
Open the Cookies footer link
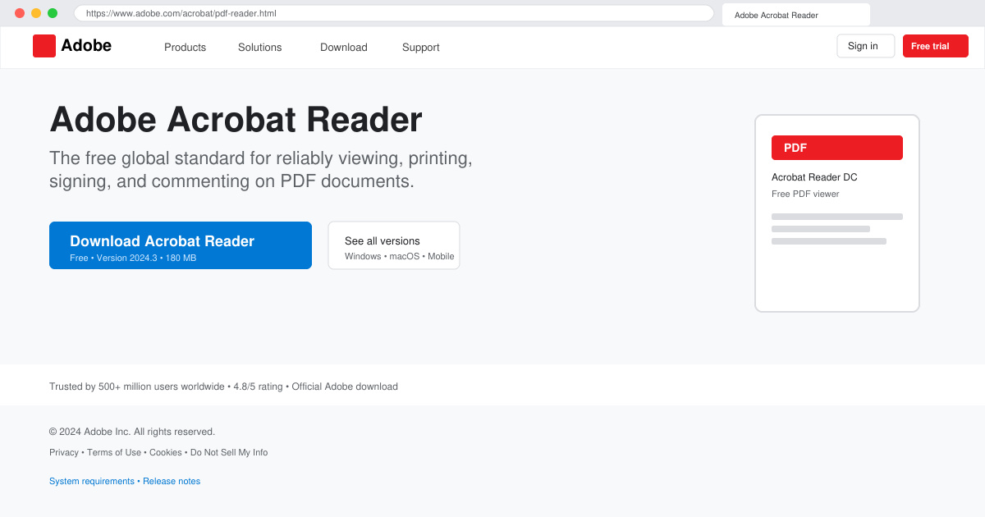pyautogui.click(x=166, y=452)
